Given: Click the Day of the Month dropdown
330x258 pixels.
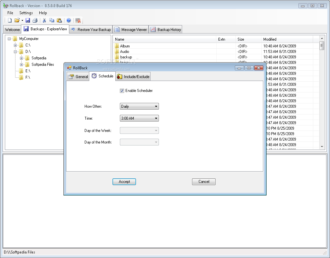Looking at the screenshot, I should click(x=139, y=142).
